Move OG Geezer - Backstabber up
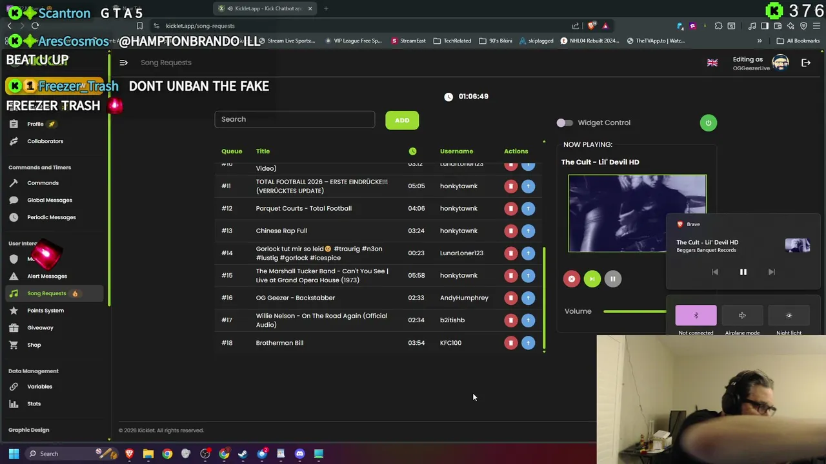 pos(528,298)
